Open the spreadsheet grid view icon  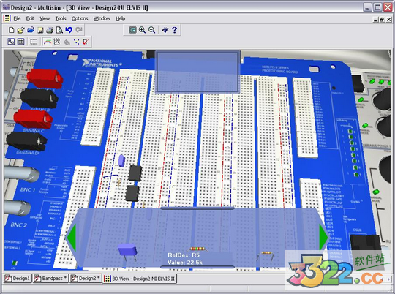20,42
